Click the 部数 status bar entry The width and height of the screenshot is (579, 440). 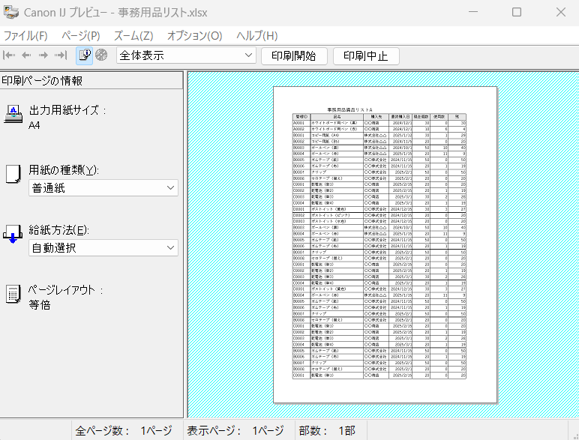pos(327,430)
